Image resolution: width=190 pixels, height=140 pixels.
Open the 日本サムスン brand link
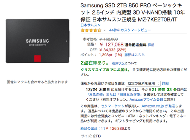[90, 25]
